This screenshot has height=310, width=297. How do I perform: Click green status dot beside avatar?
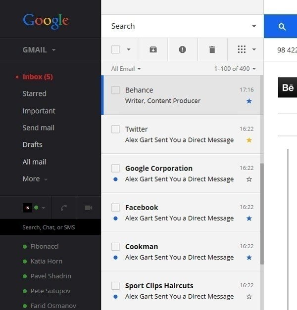point(36,208)
